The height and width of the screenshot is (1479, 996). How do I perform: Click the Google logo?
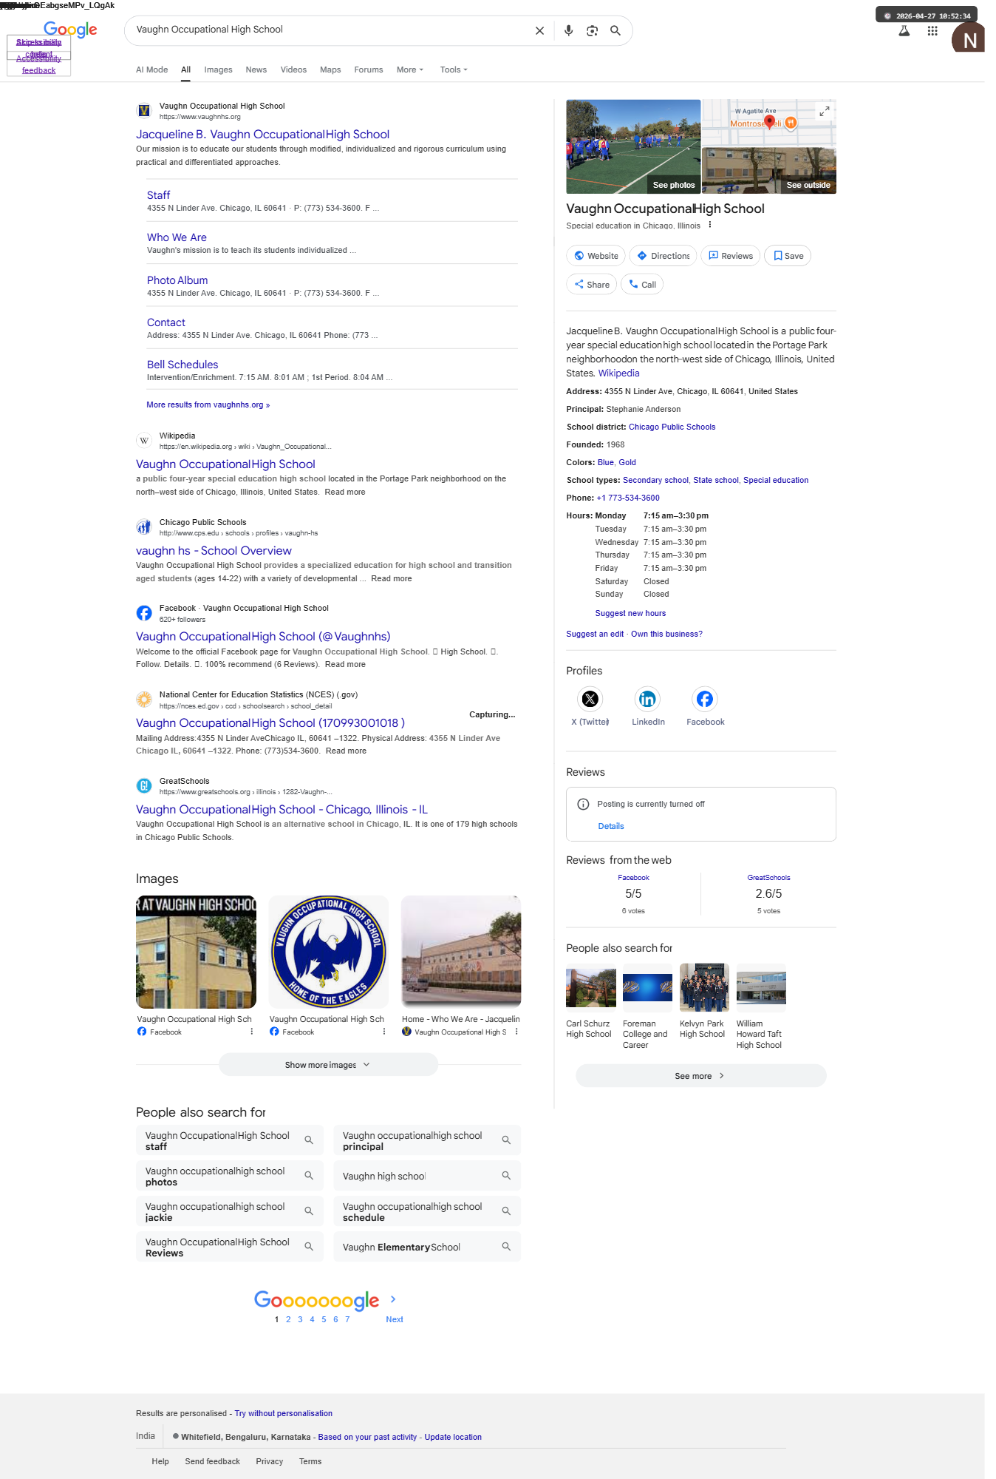70,30
